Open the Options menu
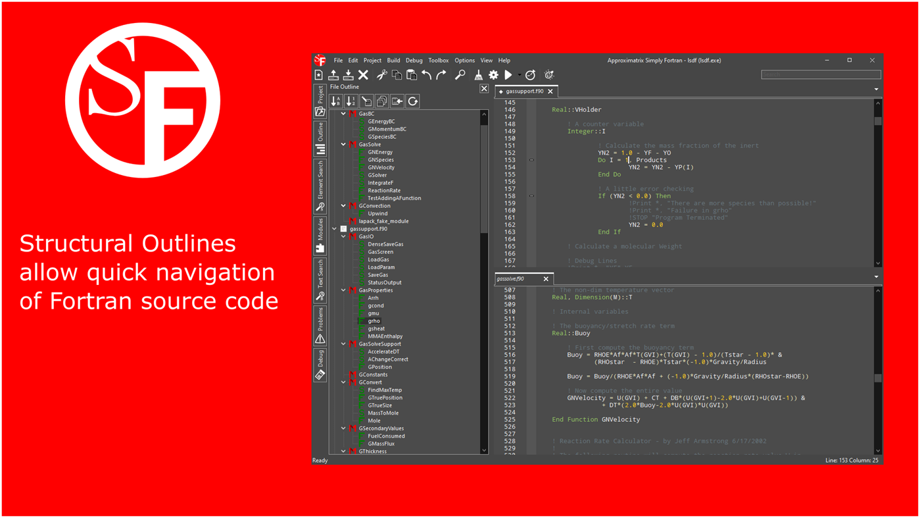 pyautogui.click(x=464, y=61)
